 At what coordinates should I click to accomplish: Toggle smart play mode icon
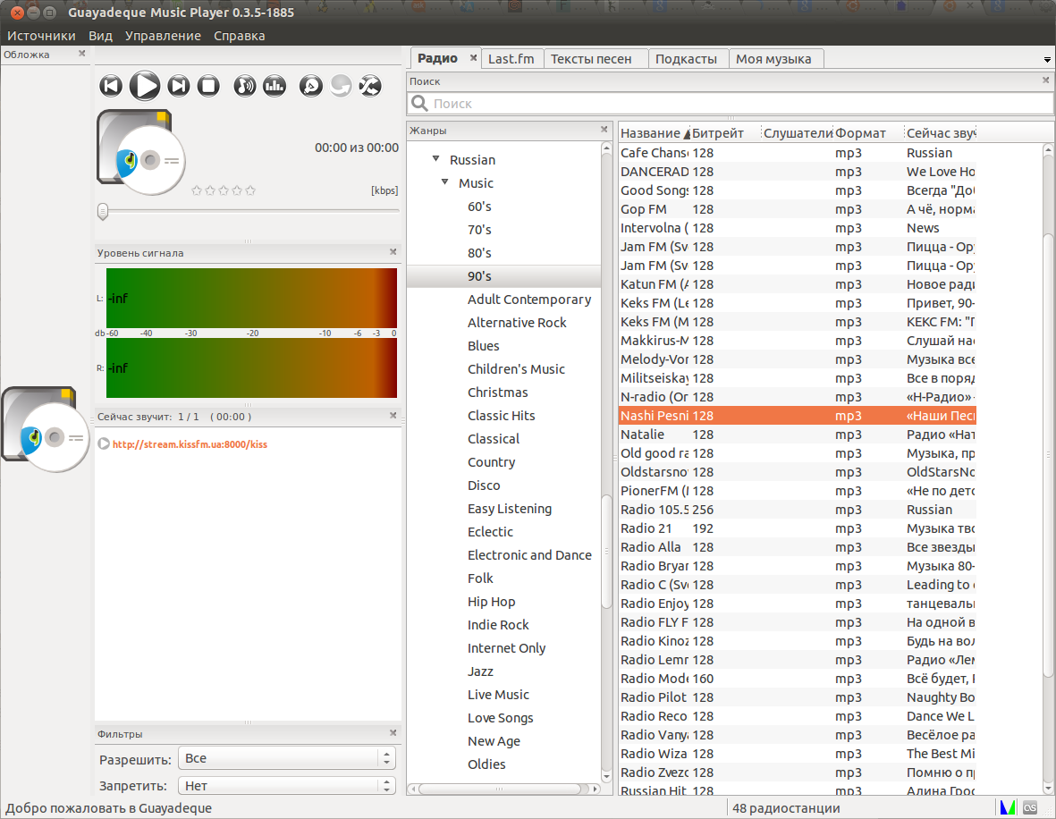click(310, 86)
